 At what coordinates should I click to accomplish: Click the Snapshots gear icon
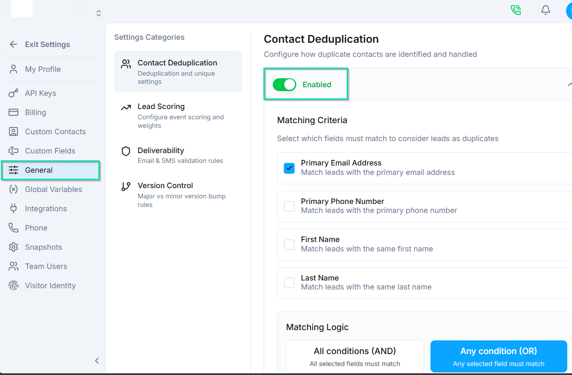pyautogui.click(x=14, y=247)
